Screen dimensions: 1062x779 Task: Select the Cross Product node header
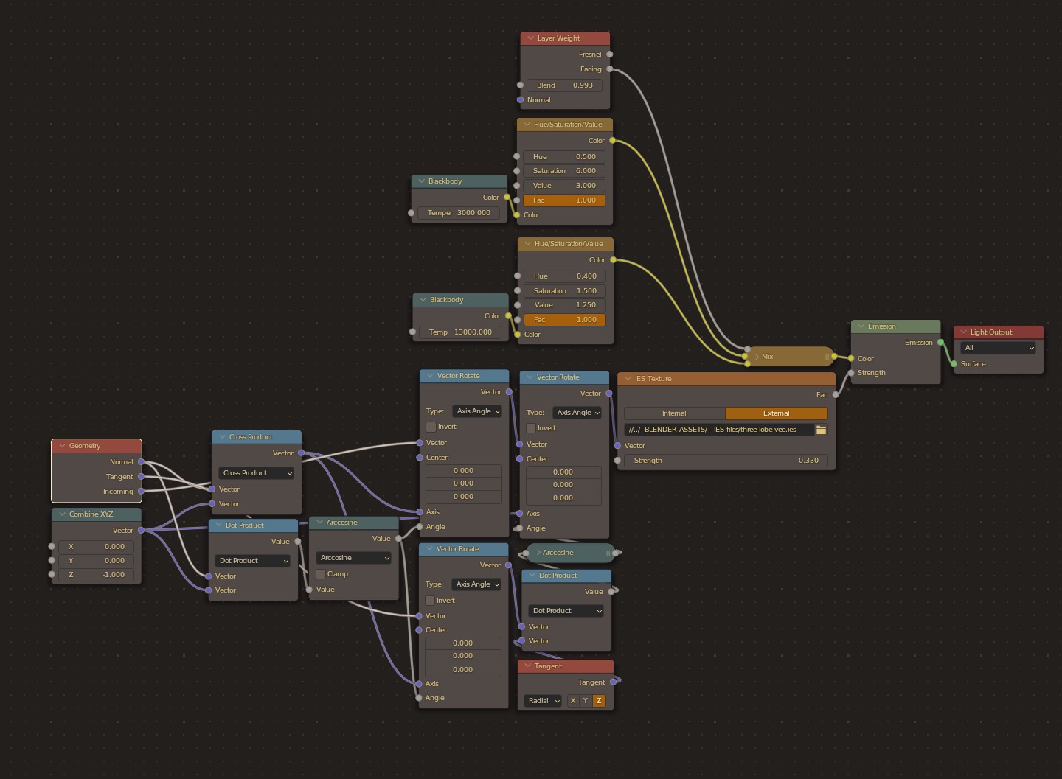tap(257, 437)
